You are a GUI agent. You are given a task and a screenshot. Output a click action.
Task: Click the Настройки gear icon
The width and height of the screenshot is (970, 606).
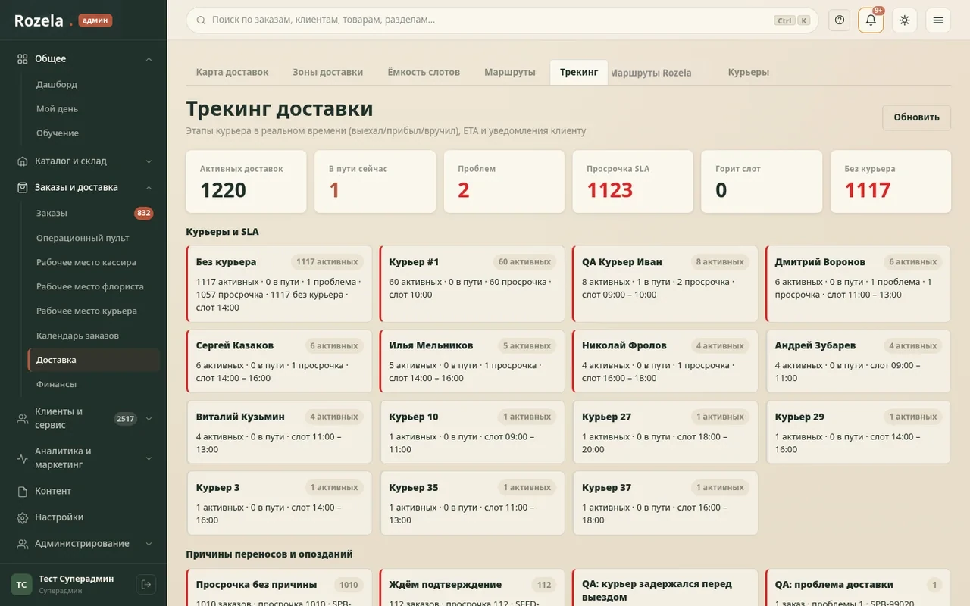[x=23, y=517]
